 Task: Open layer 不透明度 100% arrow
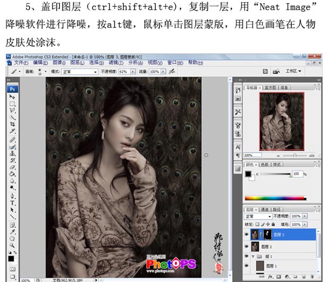click(305, 216)
